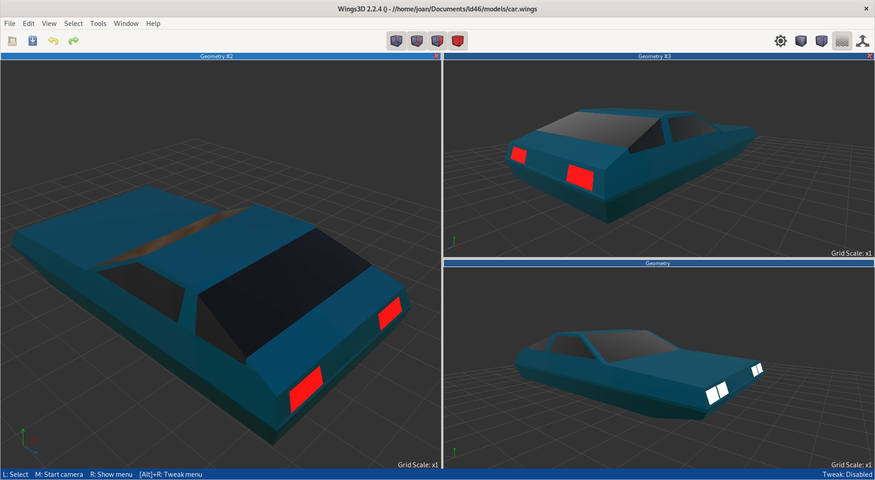This screenshot has width=875, height=480.
Task: Save the model with the disk icon
Action: coord(33,41)
